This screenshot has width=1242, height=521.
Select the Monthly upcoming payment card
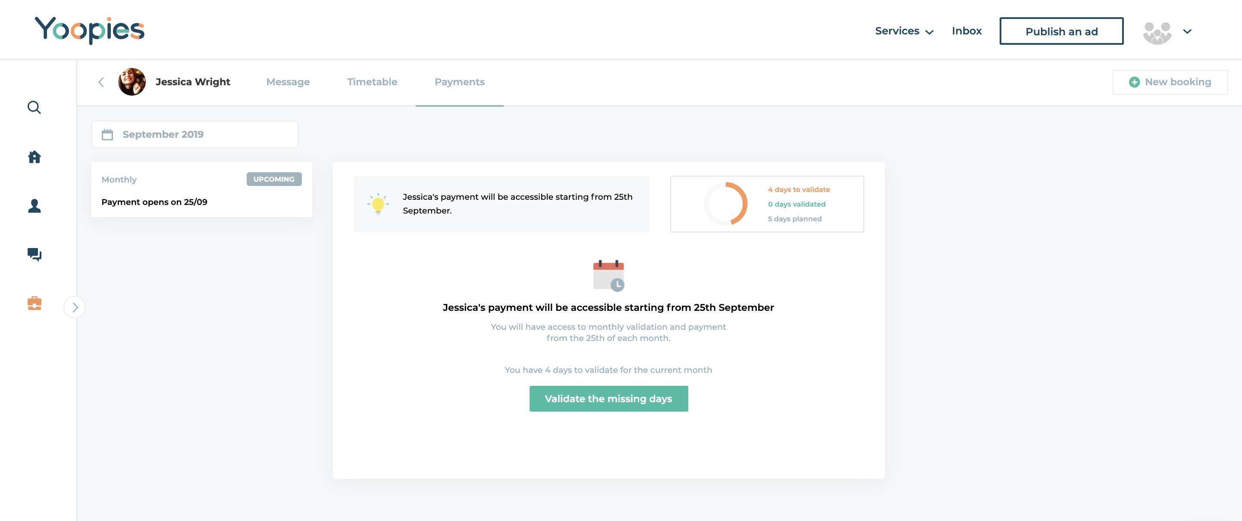(x=201, y=190)
